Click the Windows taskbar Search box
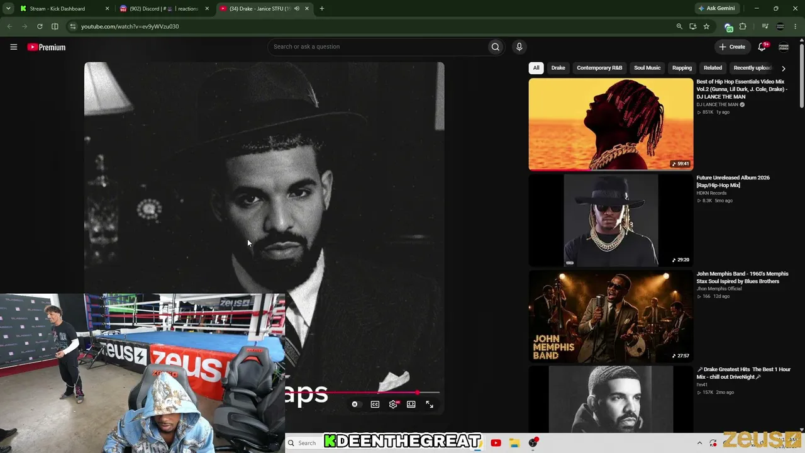805x453 pixels. [303, 443]
